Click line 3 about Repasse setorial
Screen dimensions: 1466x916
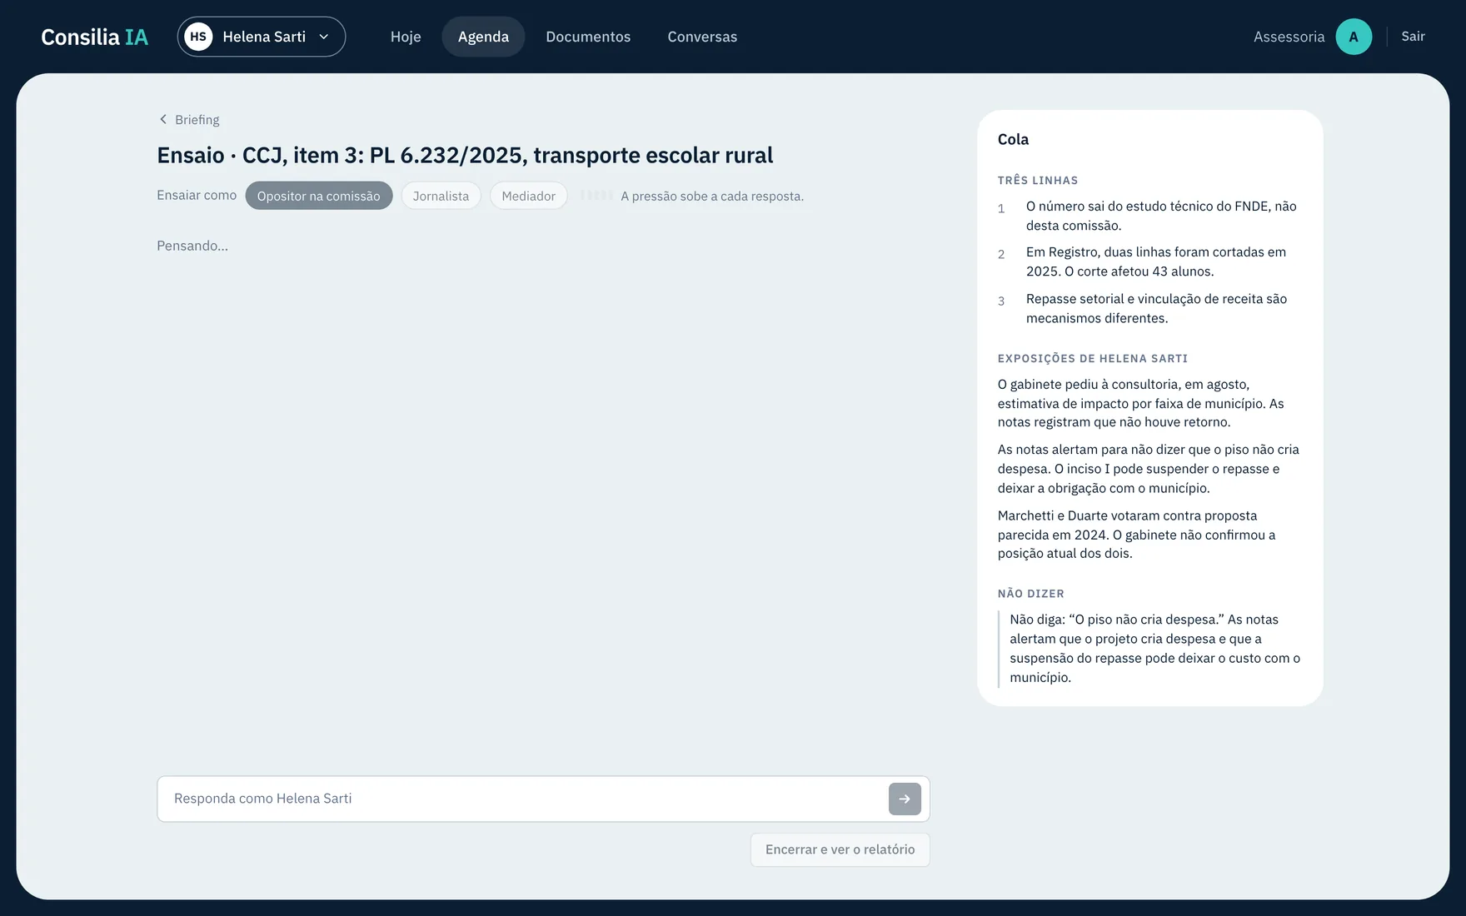click(x=1149, y=308)
